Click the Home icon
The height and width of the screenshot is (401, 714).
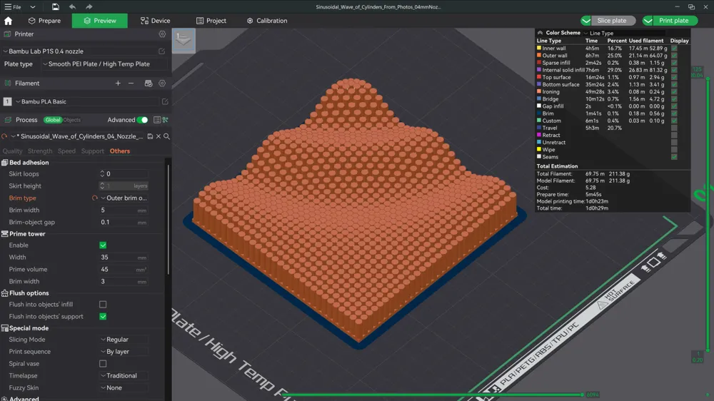(x=9, y=21)
